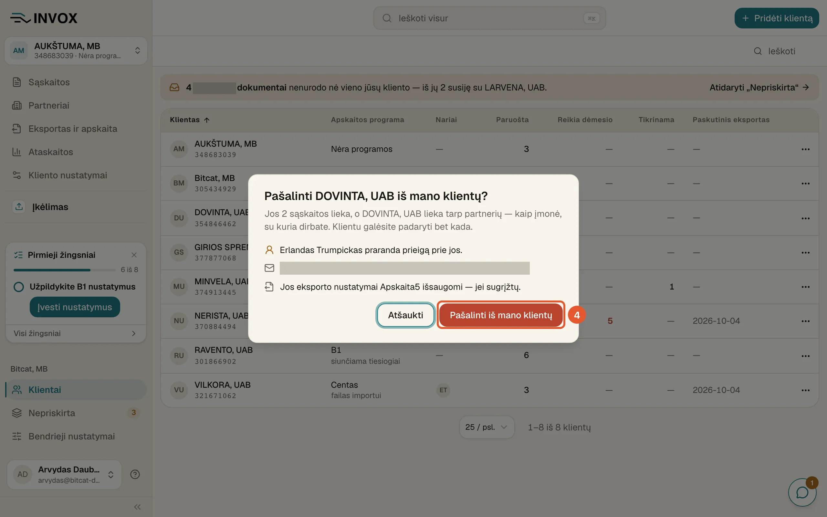
Task: Open the 25 / psl. page size dropdown
Action: (x=487, y=427)
